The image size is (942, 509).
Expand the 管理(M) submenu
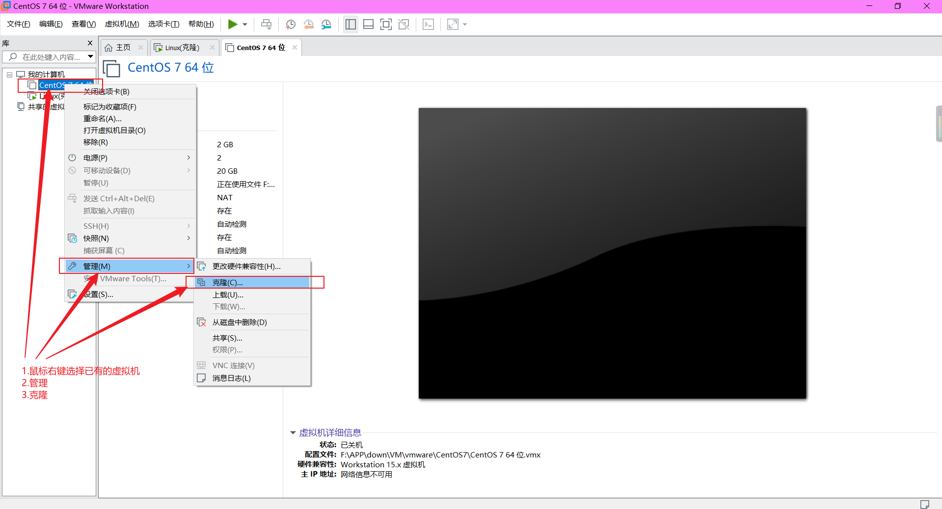pyautogui.click(x=130, y=266)
